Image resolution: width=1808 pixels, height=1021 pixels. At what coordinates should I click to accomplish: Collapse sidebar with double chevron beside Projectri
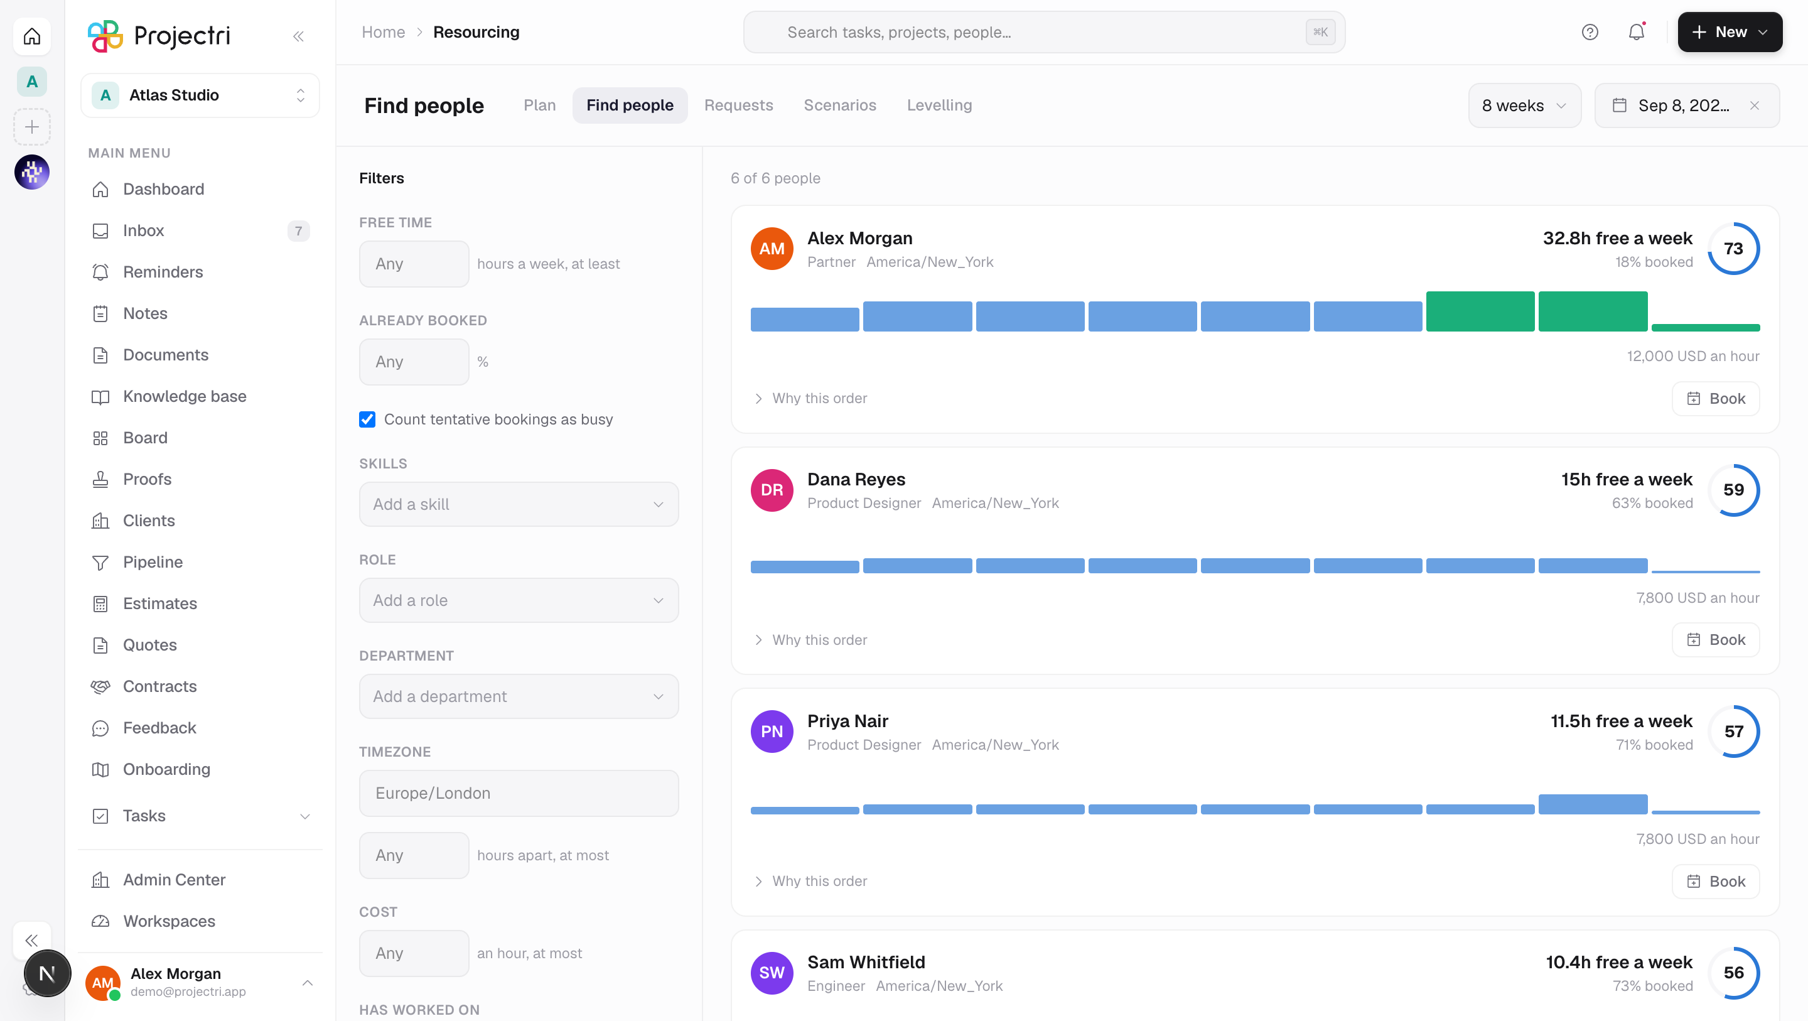[x=298, y=36]
